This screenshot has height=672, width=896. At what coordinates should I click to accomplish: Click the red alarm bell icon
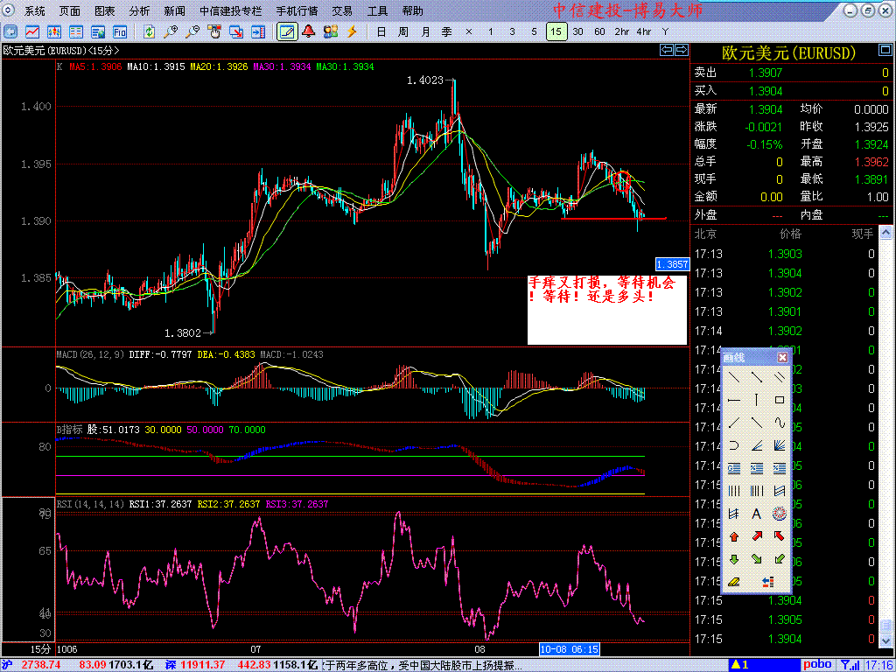coord(309,31)
